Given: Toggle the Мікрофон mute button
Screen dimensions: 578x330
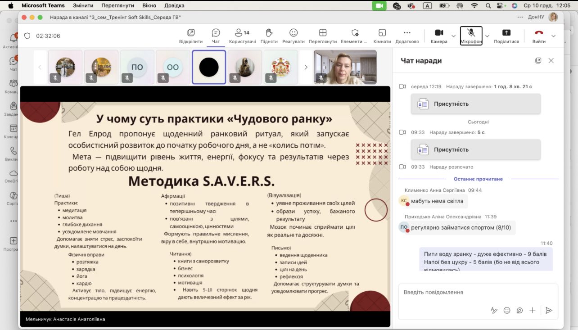Looking at the screenshot, I should coord(471,33).
